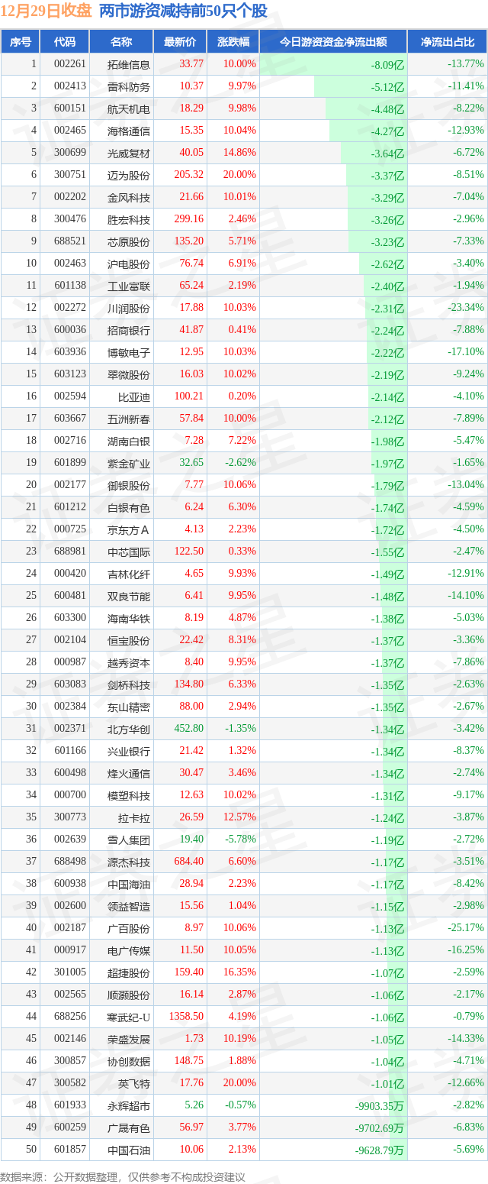
Task: Click price 57.84 of 五洲新春
Action: pos(191,419)
